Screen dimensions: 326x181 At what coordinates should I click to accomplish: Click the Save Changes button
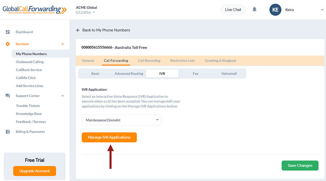(300, 166)
